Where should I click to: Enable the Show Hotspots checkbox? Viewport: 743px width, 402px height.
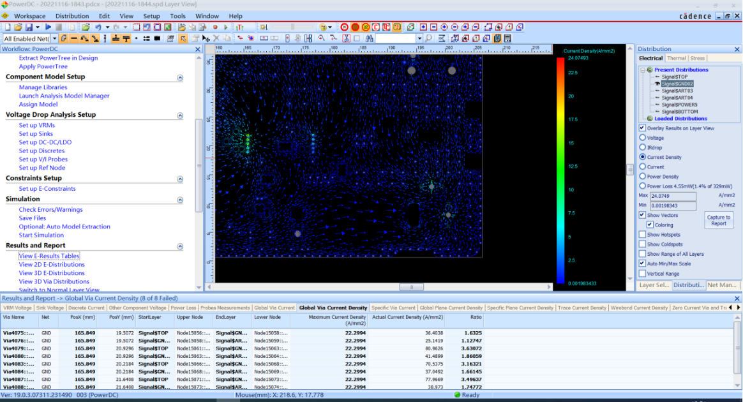pyautogui.click(x=643, y=234)
